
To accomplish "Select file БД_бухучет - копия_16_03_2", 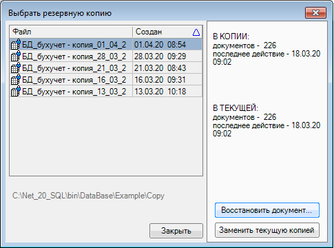I will point(74,80).
